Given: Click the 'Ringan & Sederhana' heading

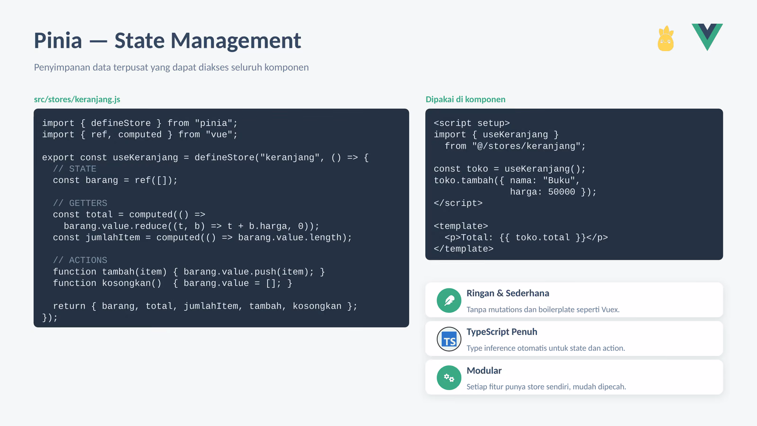Looking at the screenshot, I should click(x=508, y=293).
